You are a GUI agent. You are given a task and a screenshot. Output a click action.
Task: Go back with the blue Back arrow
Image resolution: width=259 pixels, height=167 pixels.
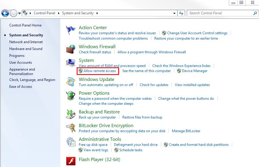pos(5,13)
